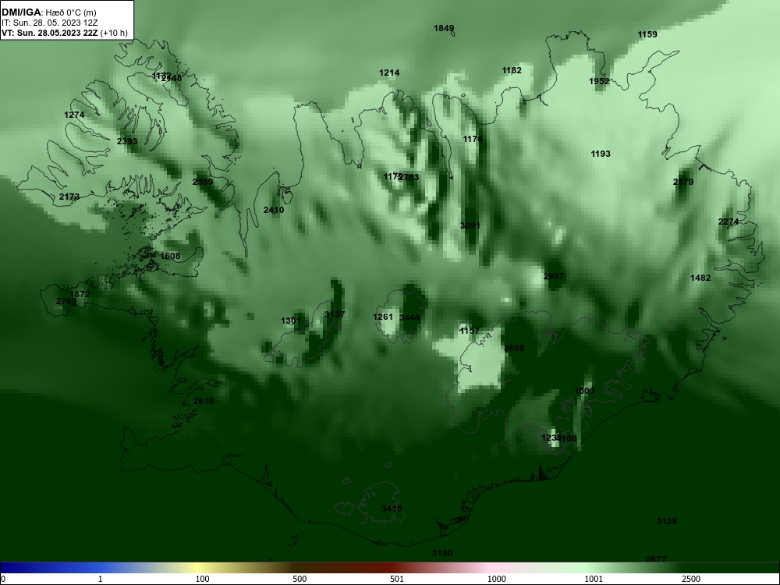Select the 2610 value label
This screenshot has width=780, height=585.
[x=204, y=401]
